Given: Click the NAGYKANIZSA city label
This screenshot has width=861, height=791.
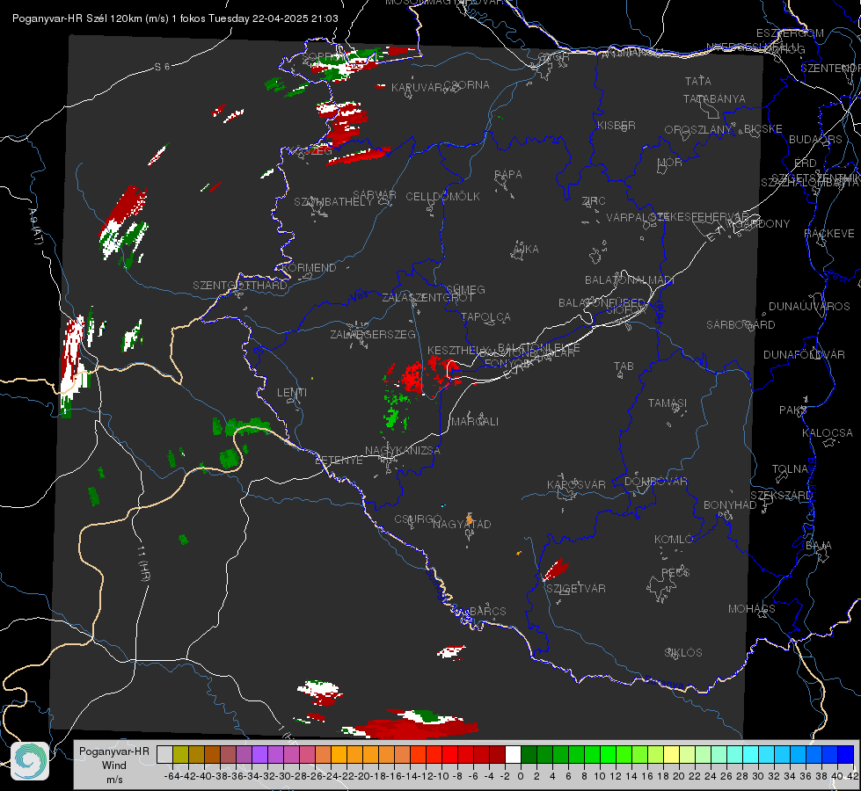Looking at the screenshot, I should click(403, 451).
